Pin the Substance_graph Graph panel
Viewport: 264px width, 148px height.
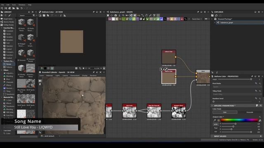[x=198, y=12]
